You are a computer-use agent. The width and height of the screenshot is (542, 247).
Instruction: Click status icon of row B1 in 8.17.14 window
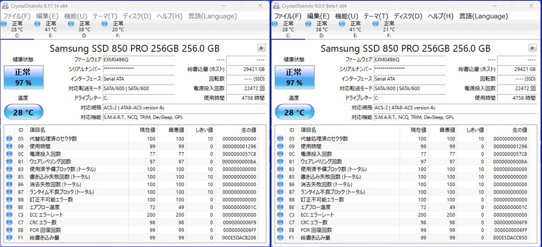[10, 162]
